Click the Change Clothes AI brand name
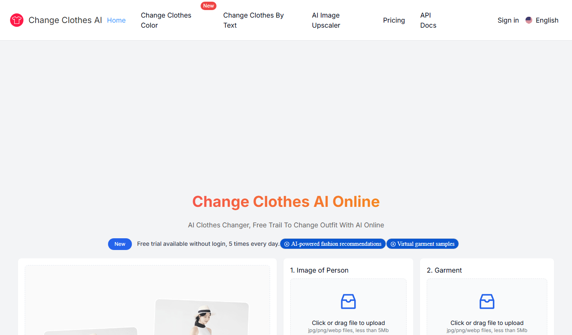 pyautogui.click(x=65, y=20)
